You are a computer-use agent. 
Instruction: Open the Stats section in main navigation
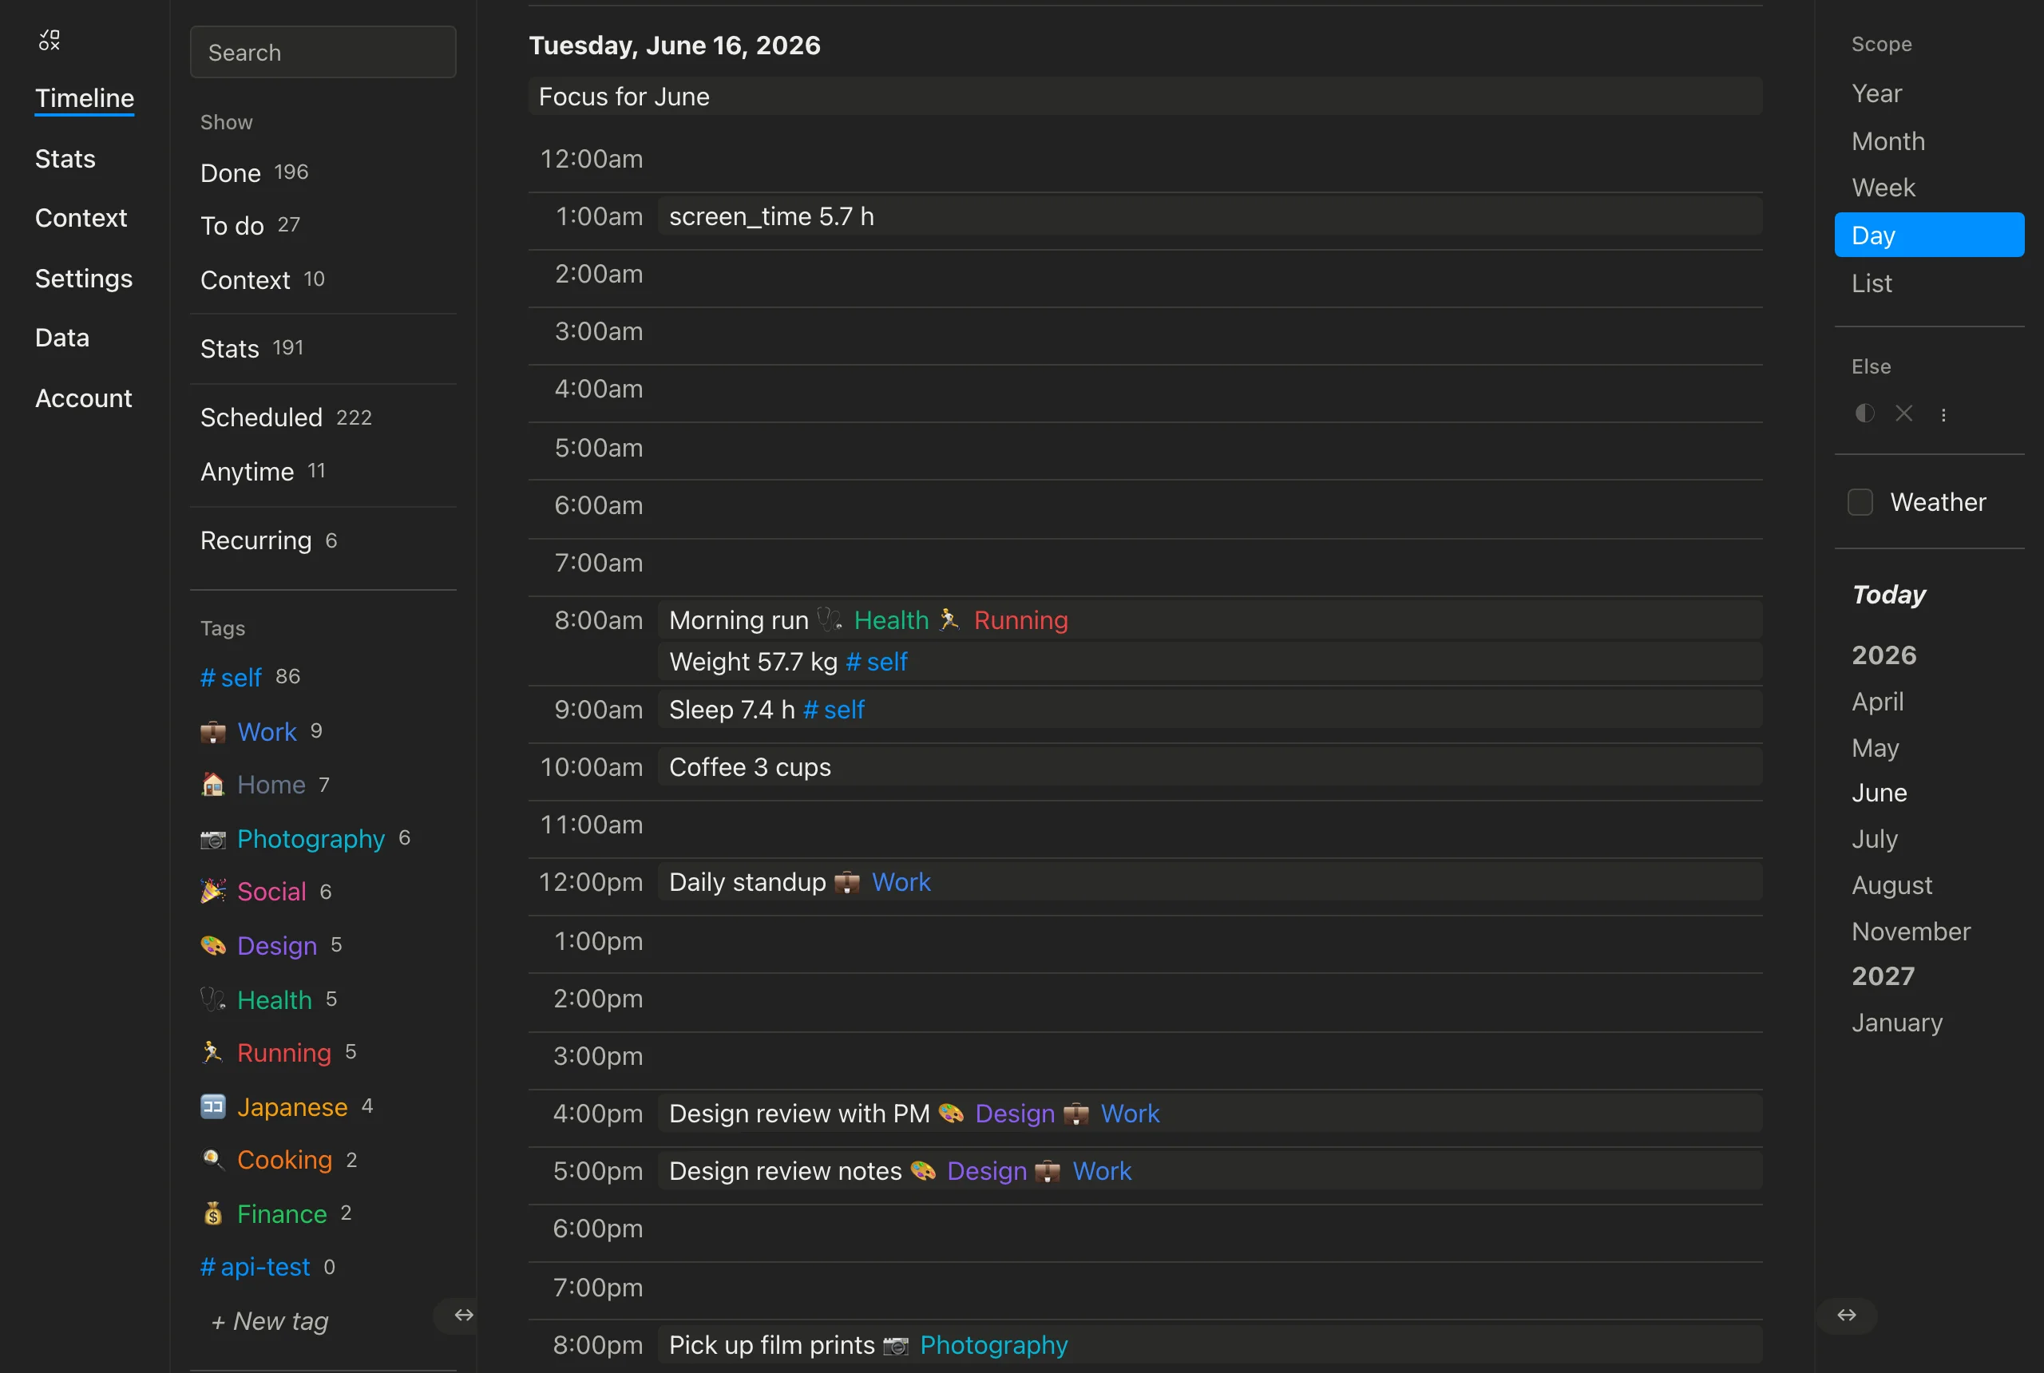pyautogui.click(x=65, y=159)
